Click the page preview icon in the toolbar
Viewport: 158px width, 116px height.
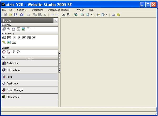click(x=82, y=15)
